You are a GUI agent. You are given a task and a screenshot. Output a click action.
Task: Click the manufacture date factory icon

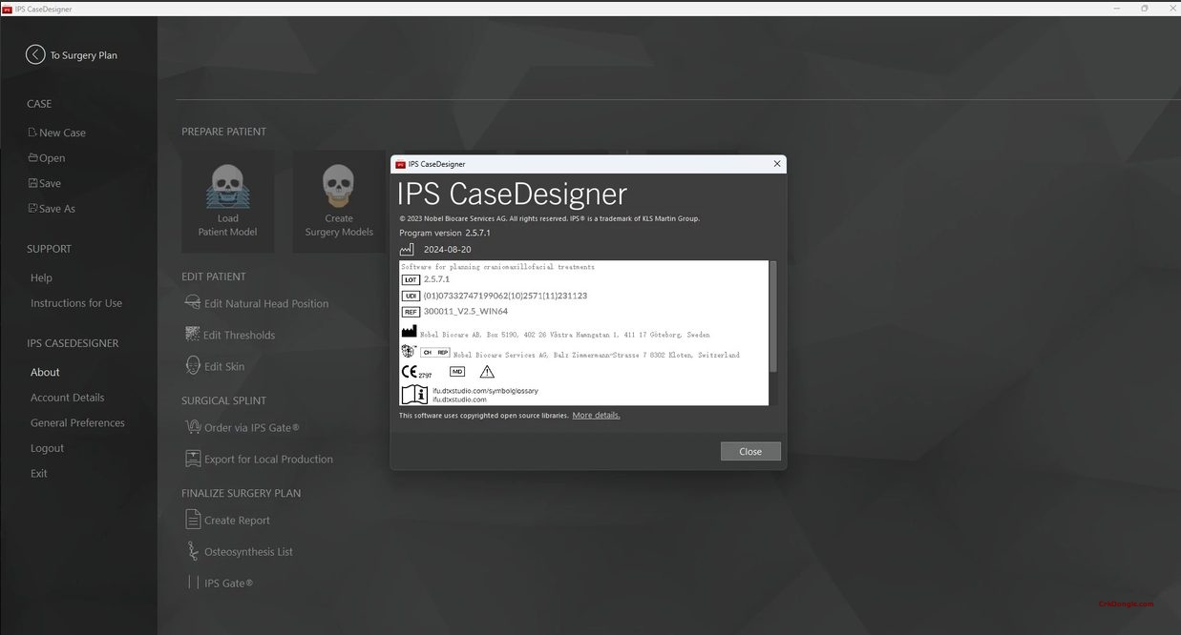tap(408, 249)
